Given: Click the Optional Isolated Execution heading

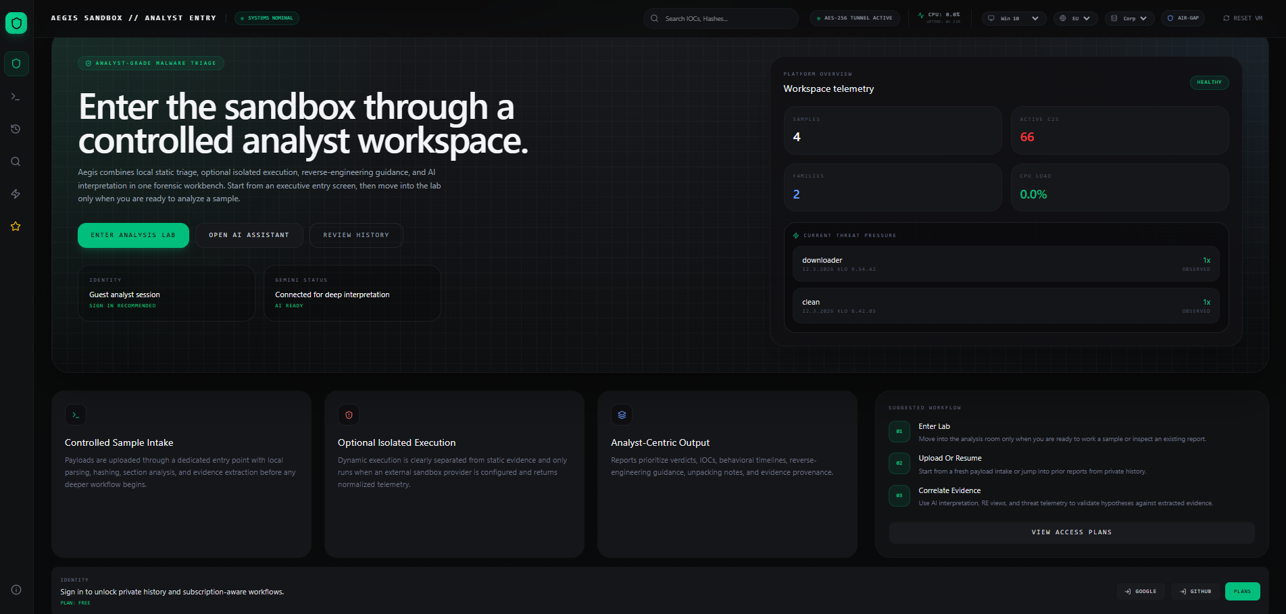Looking at the screenshot, I should (397, 442).
